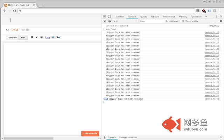Open the blue extension icon in toolbar
This screenshot has height=140, width=224.
(x=209, y=11)
